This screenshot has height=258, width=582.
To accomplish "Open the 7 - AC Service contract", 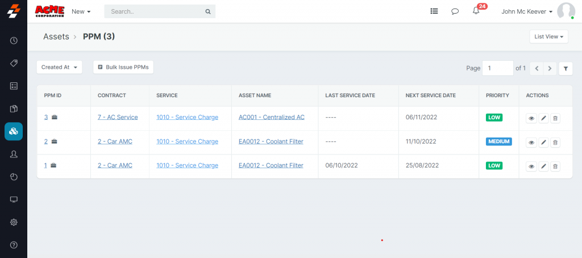I will [118, 117].
